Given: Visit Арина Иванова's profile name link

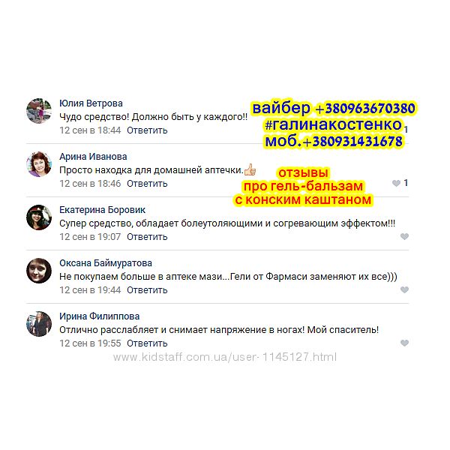Looking at the screenshot, I should 93,157.
